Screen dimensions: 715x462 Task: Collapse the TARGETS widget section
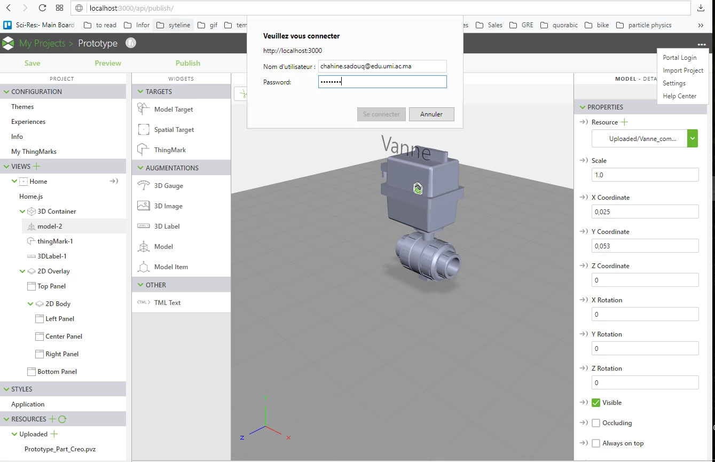tap(140, 91)
